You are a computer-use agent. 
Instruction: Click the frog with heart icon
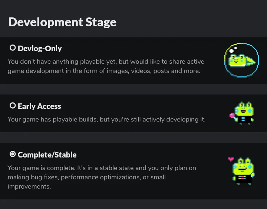tap(242, 171)
